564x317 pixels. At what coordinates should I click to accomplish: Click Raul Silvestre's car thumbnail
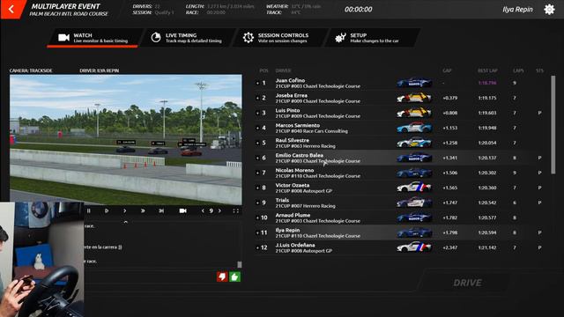[x=414, y=143]
